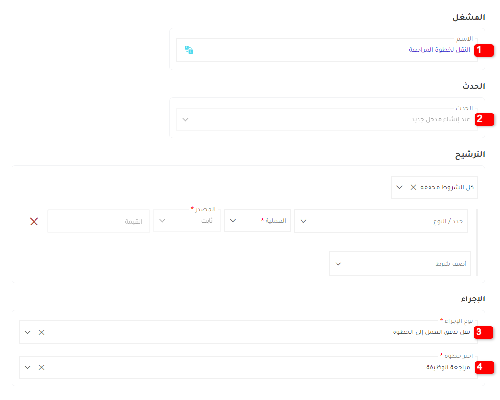Expand the حدد / النوع type dropdown
500x400 pixels.
302,221
